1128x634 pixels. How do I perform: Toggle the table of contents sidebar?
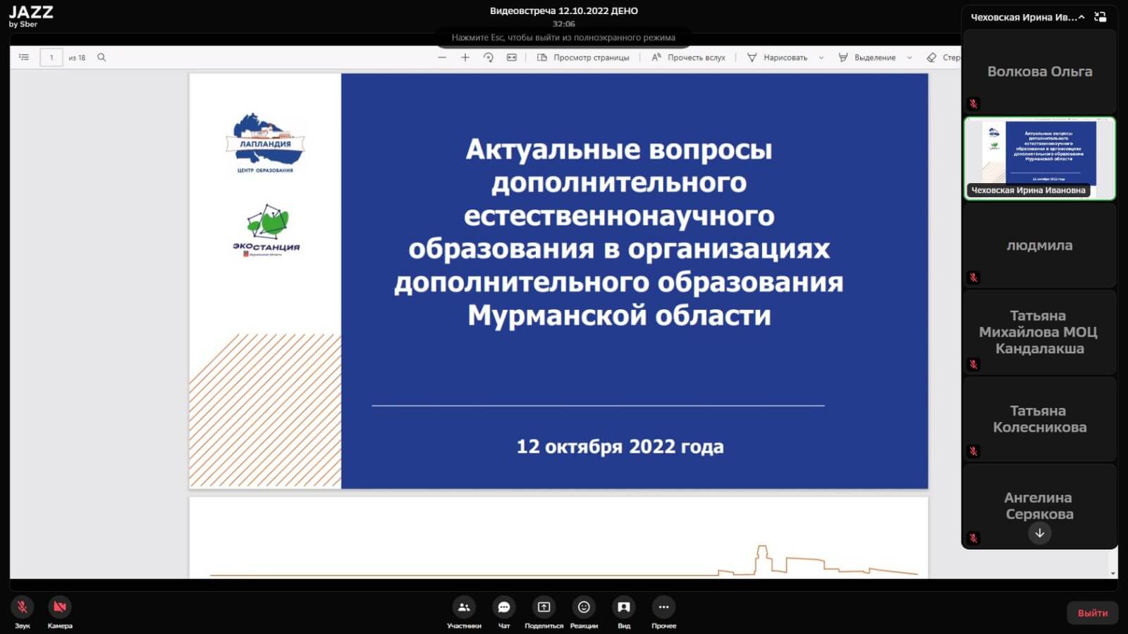click(x=24, y=58)
